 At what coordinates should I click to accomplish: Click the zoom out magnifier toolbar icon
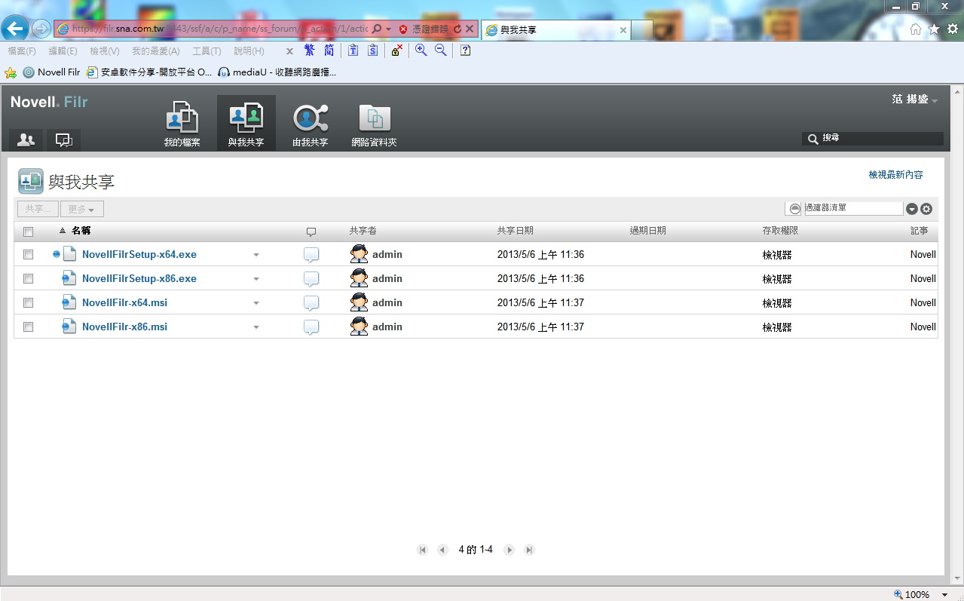[x=441, y=51]
